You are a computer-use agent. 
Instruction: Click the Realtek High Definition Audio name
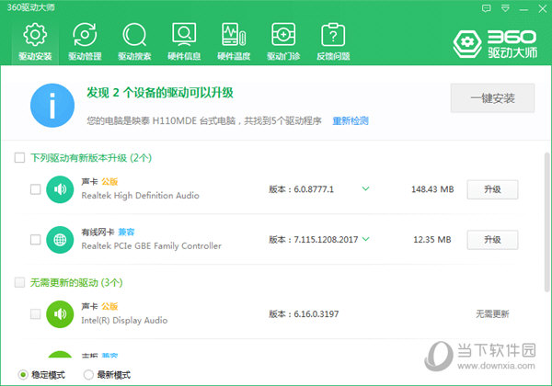click(x=140, y=196)
